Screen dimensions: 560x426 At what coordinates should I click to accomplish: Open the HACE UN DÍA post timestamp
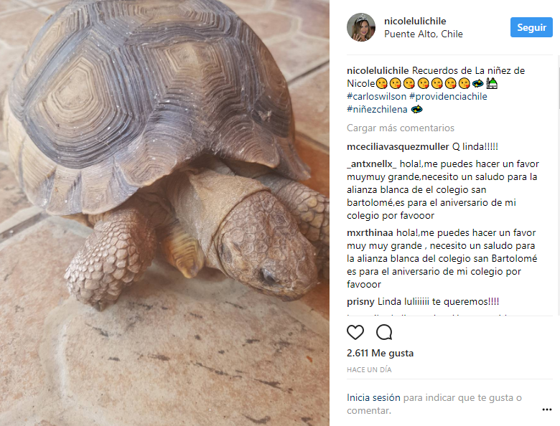point(369,369)
